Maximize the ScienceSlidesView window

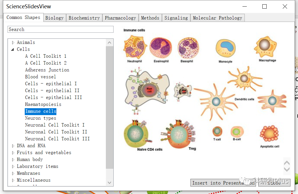tap(264, 6)
